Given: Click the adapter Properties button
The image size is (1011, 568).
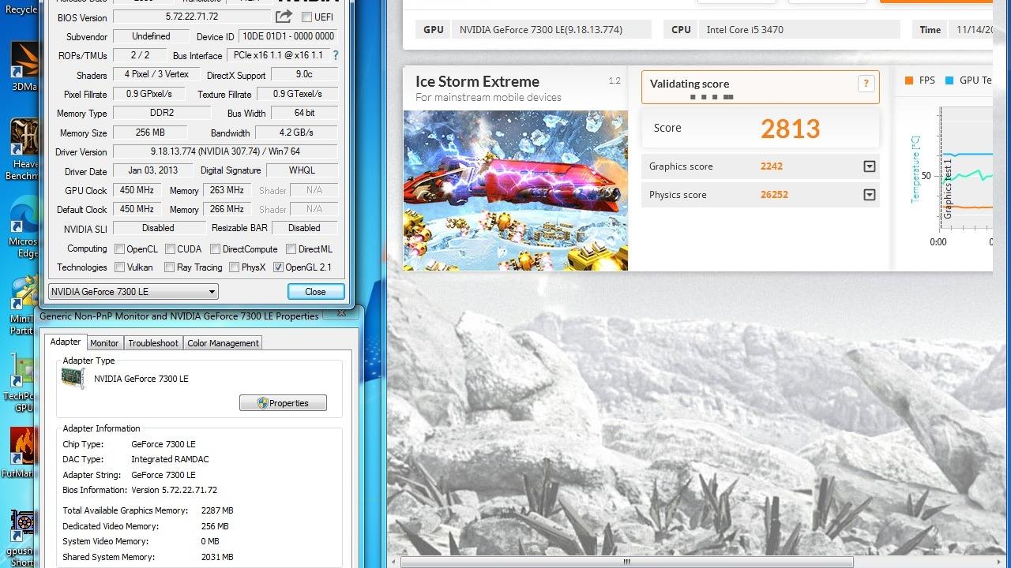Looking at the screenshot, I should pyautogui.click(x=283, y=403).
